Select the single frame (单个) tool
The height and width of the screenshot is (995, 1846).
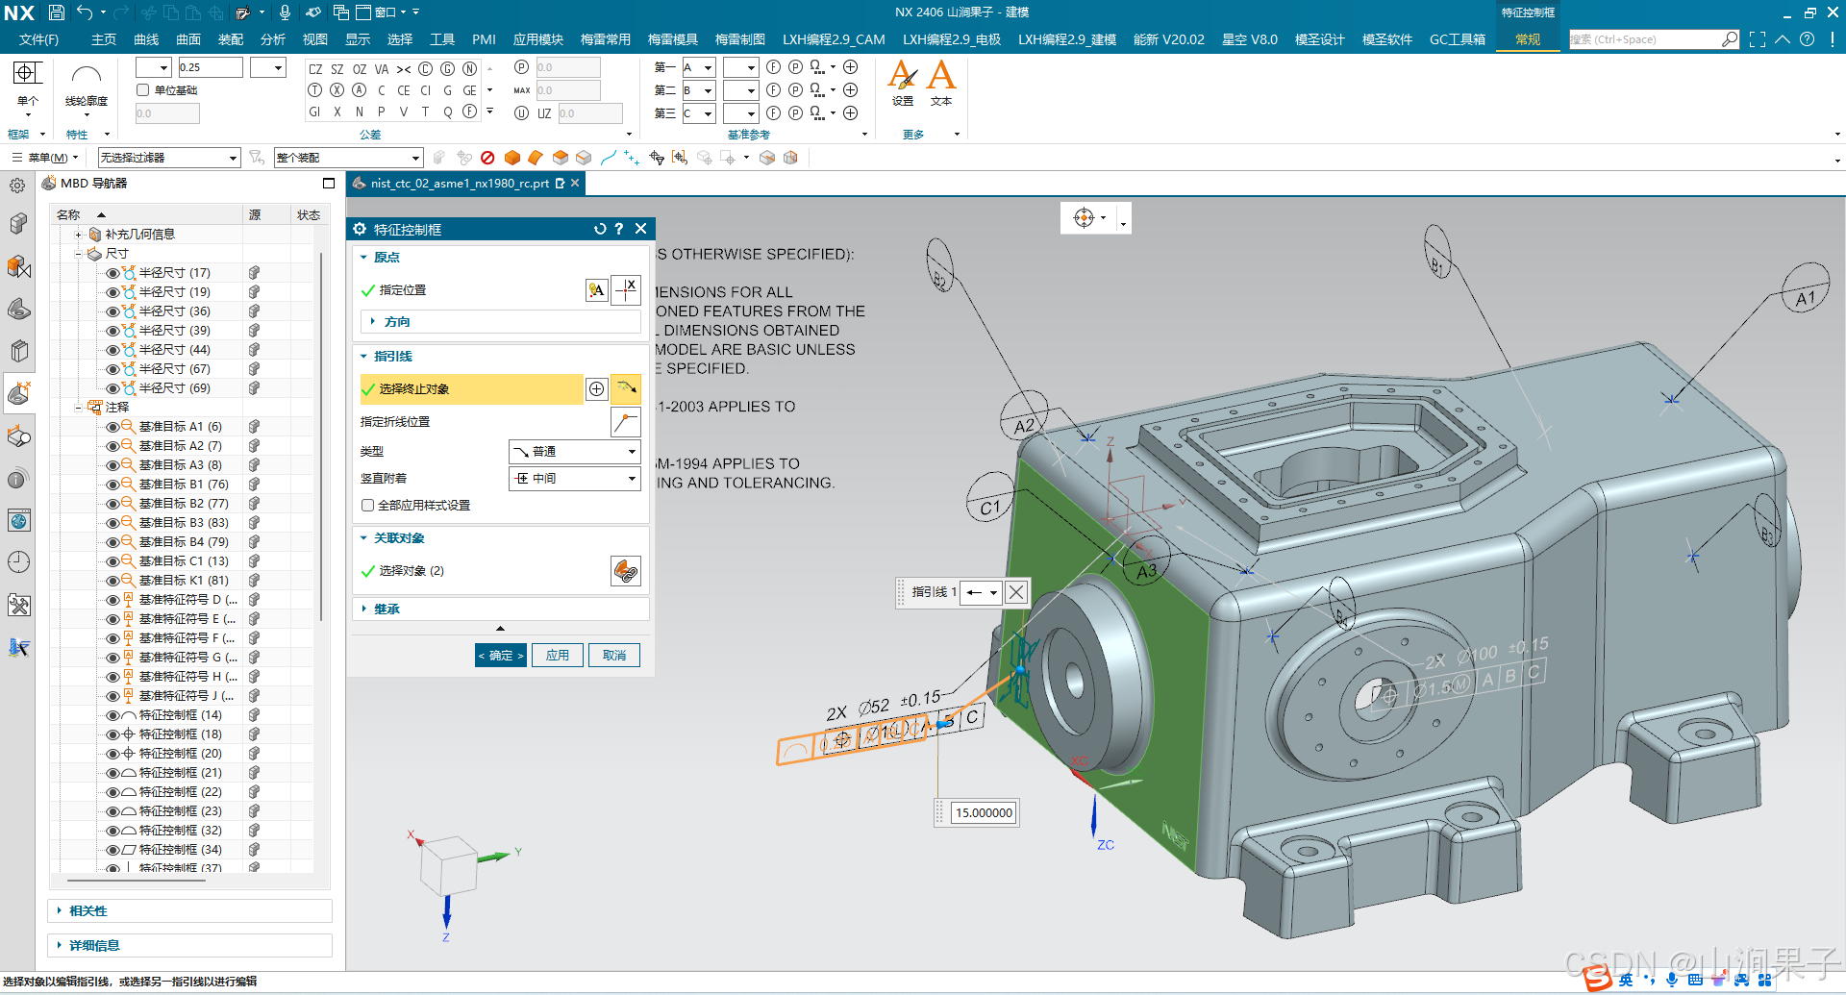27,84
